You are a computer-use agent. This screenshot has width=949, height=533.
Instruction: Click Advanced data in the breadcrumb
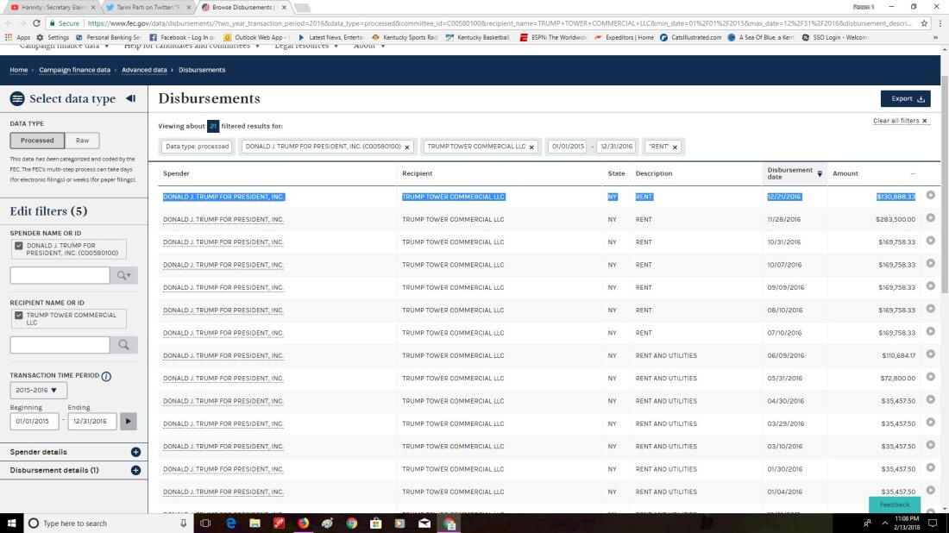click(144, 69)
